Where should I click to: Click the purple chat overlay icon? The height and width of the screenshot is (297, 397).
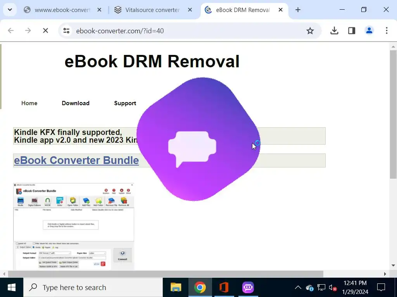click(x=198, y=139)
